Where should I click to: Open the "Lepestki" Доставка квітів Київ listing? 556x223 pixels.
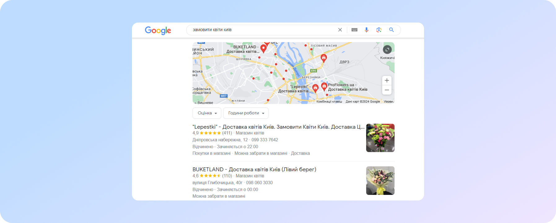point(278,127)
